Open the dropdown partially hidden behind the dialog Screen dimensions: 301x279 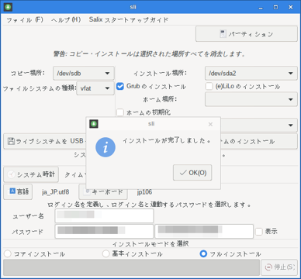[259, 126]
